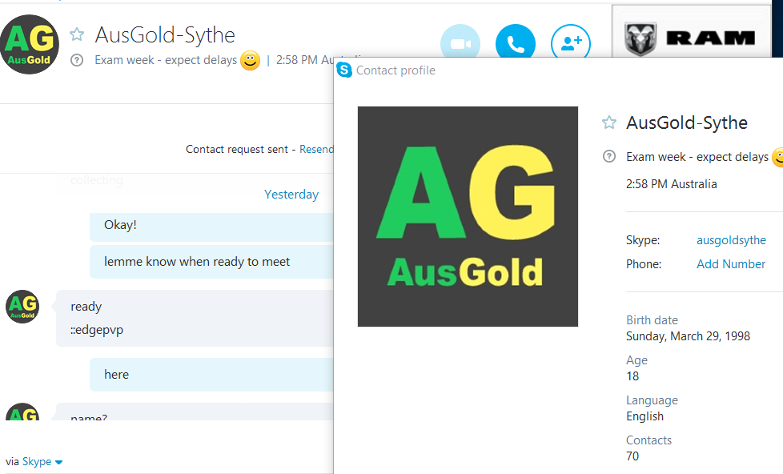Screen dimensions: 783x474
Task: Open the ausgoldsythe Skype name link
Action: tap(731, 240)
